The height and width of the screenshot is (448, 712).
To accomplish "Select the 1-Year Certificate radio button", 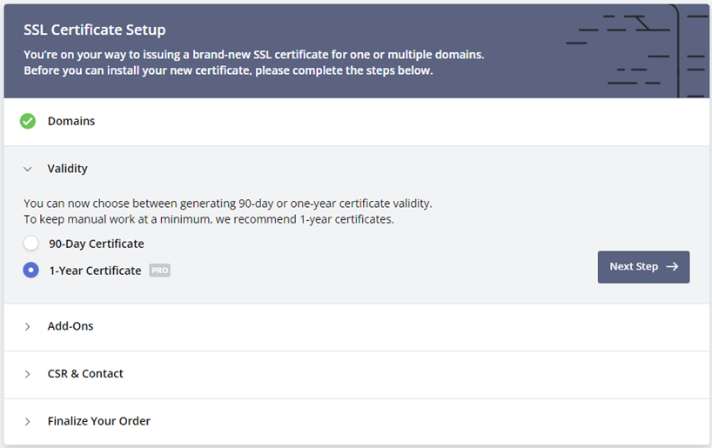I will 31,271.
